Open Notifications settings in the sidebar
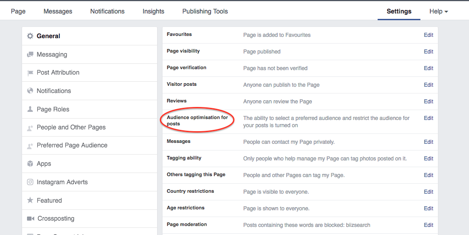 pyautogui.click(x=90, y=91)
